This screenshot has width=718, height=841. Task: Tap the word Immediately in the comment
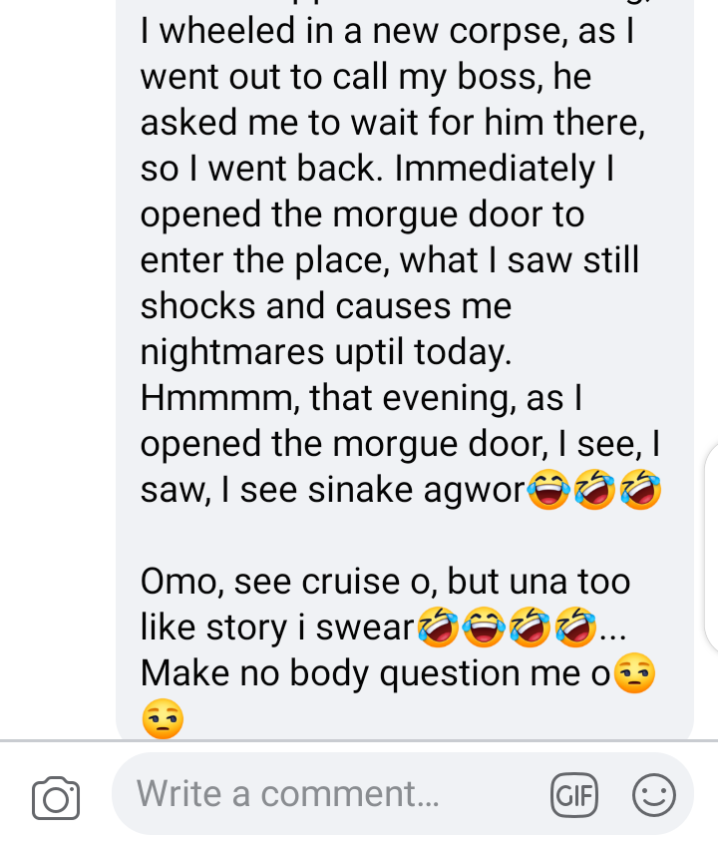tap(495, 169)
